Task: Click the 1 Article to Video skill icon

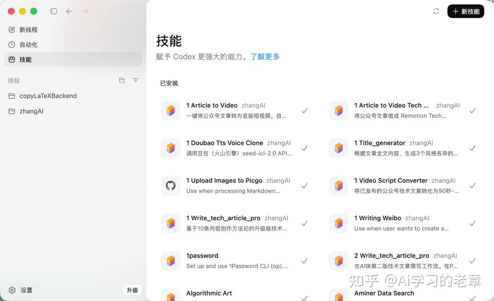Action: 171,111
